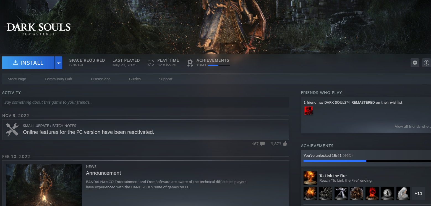Click the 467 comments count
This screenshot has height=206, width=431.
click(255, 144)
